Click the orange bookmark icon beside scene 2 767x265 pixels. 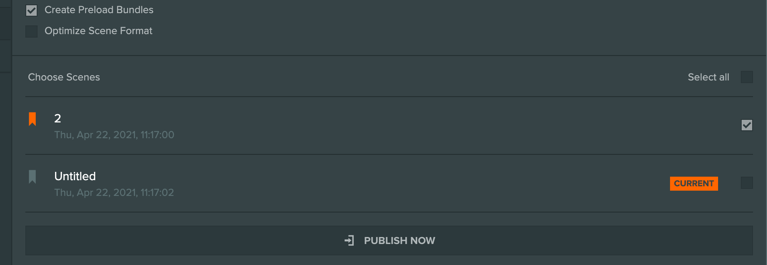coord(32,119)
